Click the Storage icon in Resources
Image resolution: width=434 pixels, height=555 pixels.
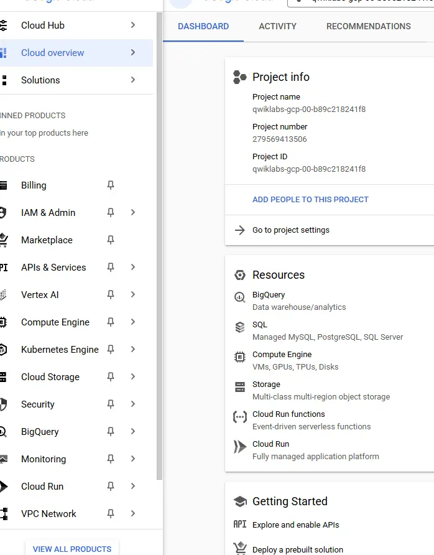pyautogui.click(x=240, y=387)
